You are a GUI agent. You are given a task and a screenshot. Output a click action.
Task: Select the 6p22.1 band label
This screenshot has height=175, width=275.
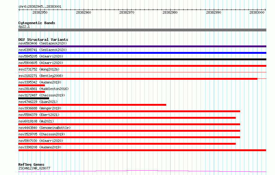tap(24, 27)
